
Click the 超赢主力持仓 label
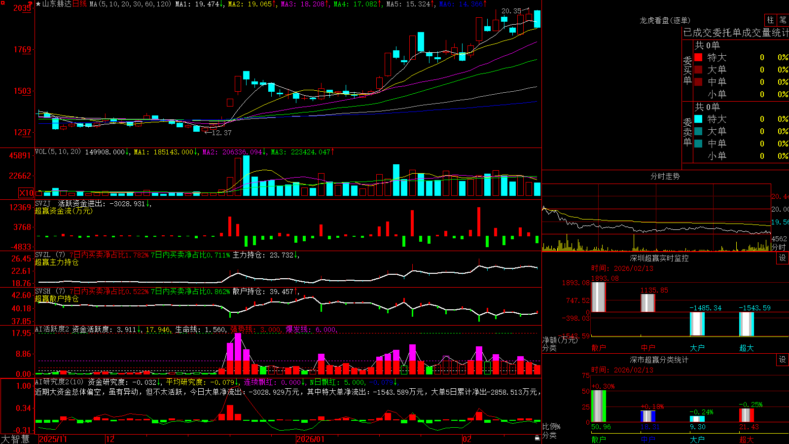[x=57, y=262]
